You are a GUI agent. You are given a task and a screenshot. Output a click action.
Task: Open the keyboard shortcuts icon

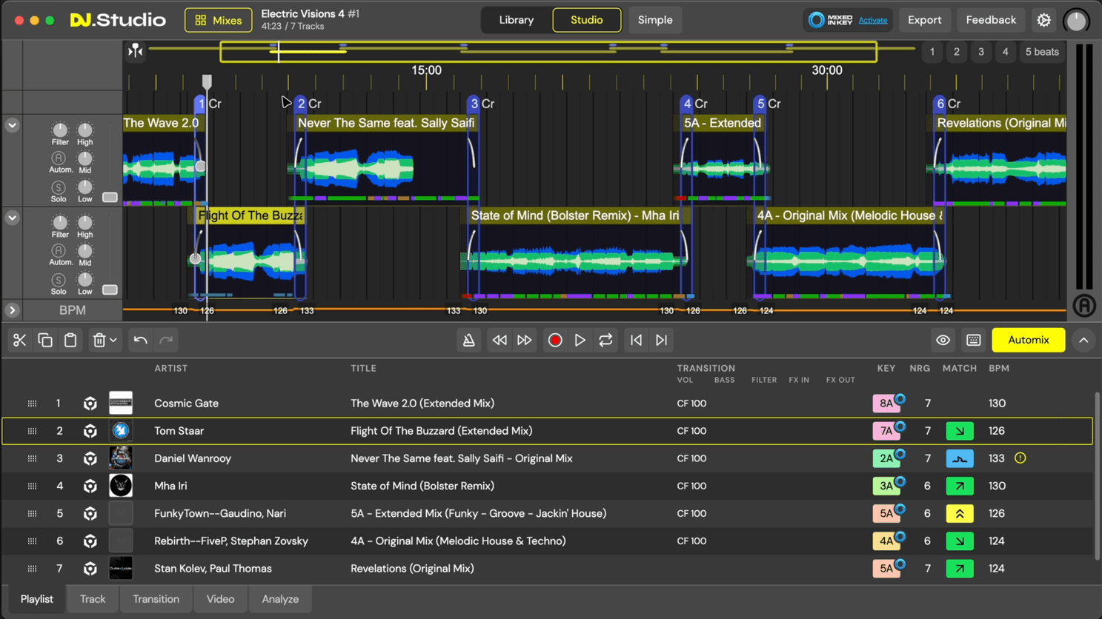974,340
